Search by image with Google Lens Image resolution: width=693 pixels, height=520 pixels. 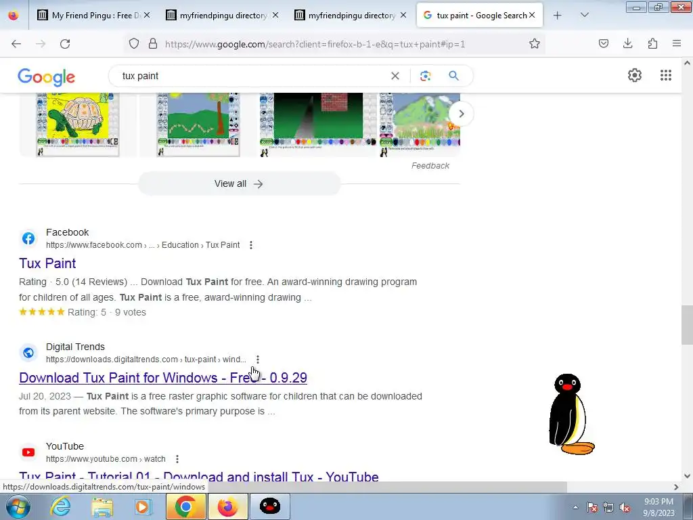click(x=425, y=76)
